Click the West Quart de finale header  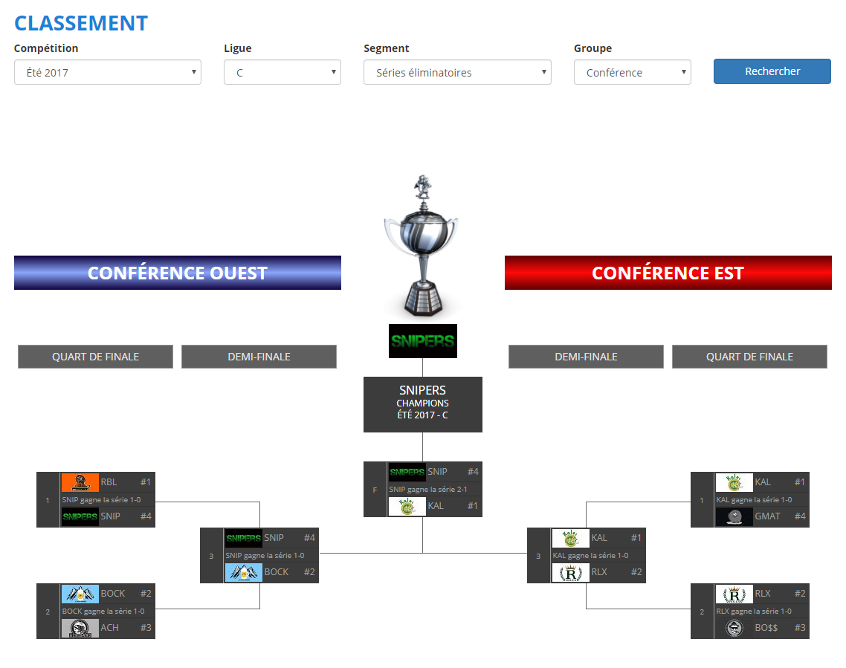[95, 357]
